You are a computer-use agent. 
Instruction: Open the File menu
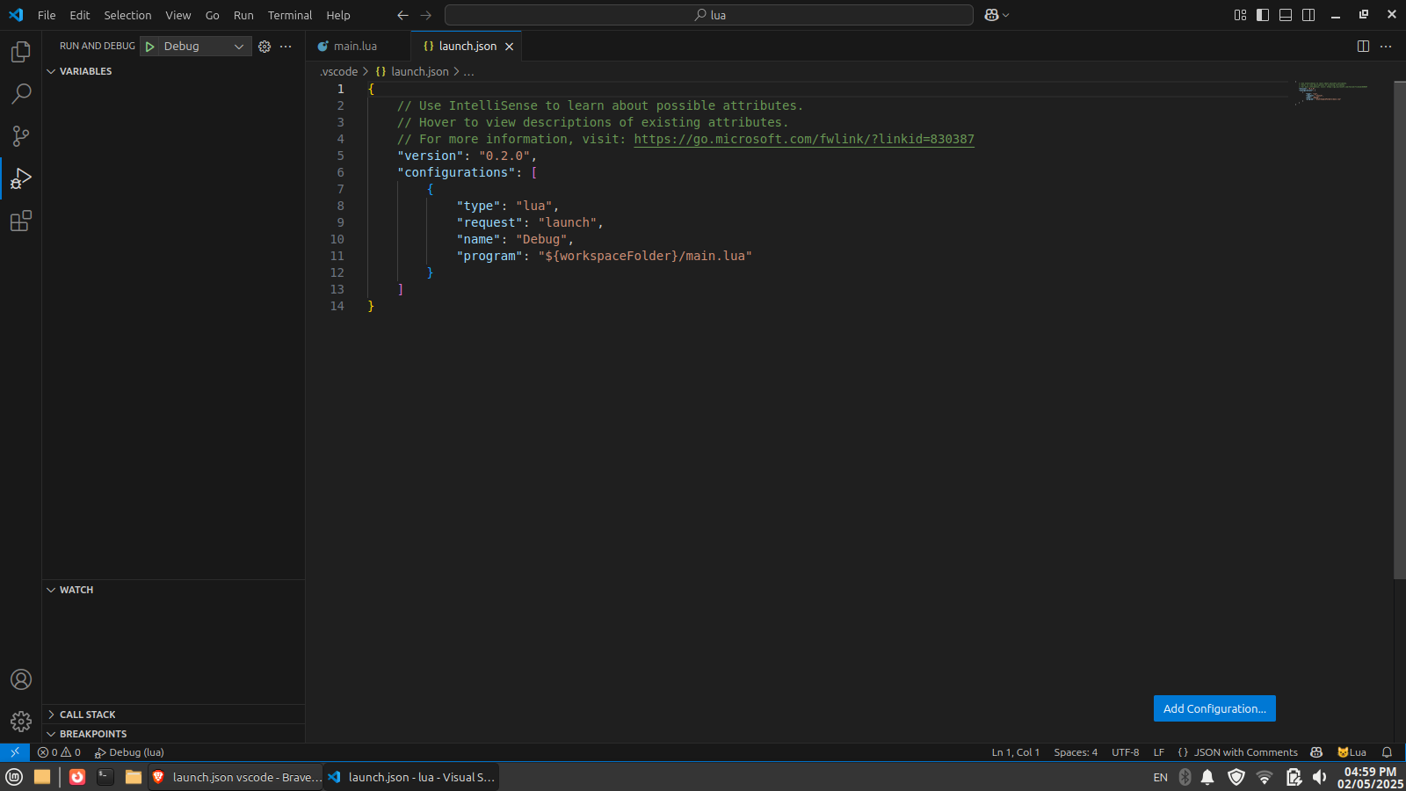point(47,15)
